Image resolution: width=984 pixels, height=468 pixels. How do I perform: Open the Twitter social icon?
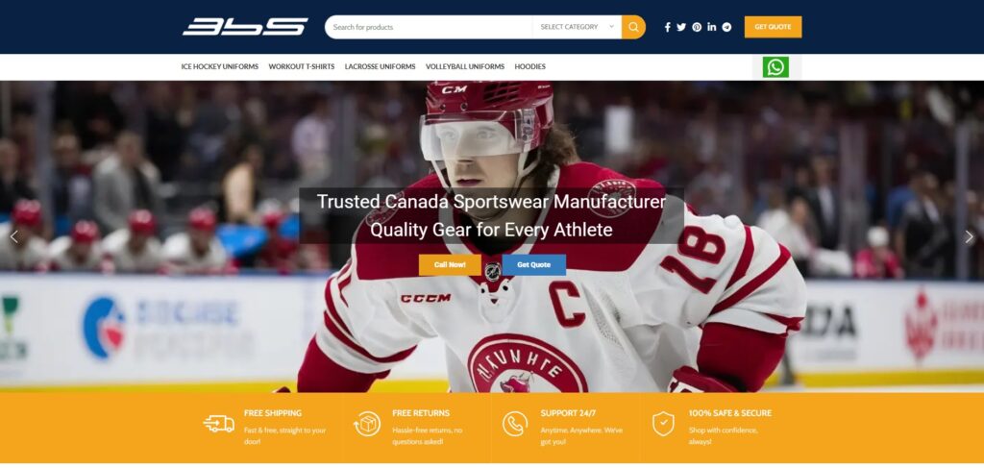681,27
